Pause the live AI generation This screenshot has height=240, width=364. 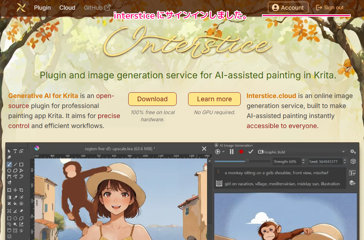[231, 152]
